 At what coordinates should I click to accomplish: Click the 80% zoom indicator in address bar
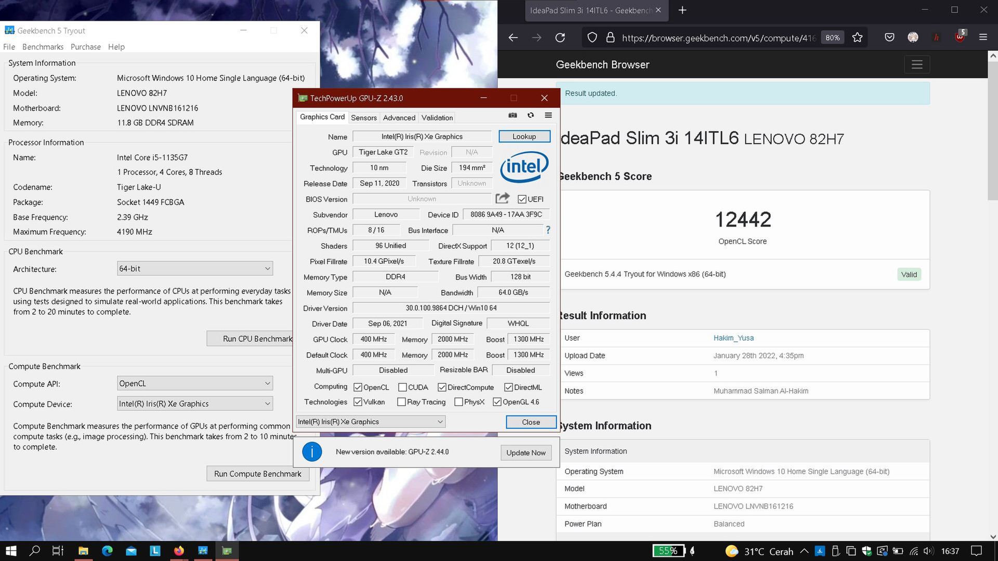832,37
